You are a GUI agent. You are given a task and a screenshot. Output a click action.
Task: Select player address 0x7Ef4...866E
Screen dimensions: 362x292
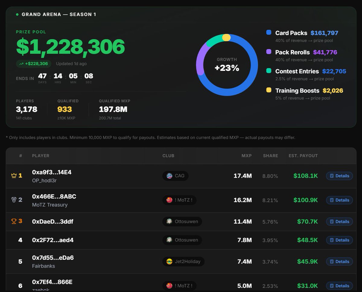click(52, 282)
